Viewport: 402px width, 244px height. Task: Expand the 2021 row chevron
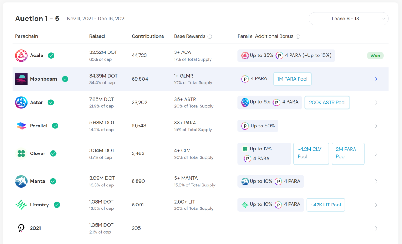coord(376,228)
